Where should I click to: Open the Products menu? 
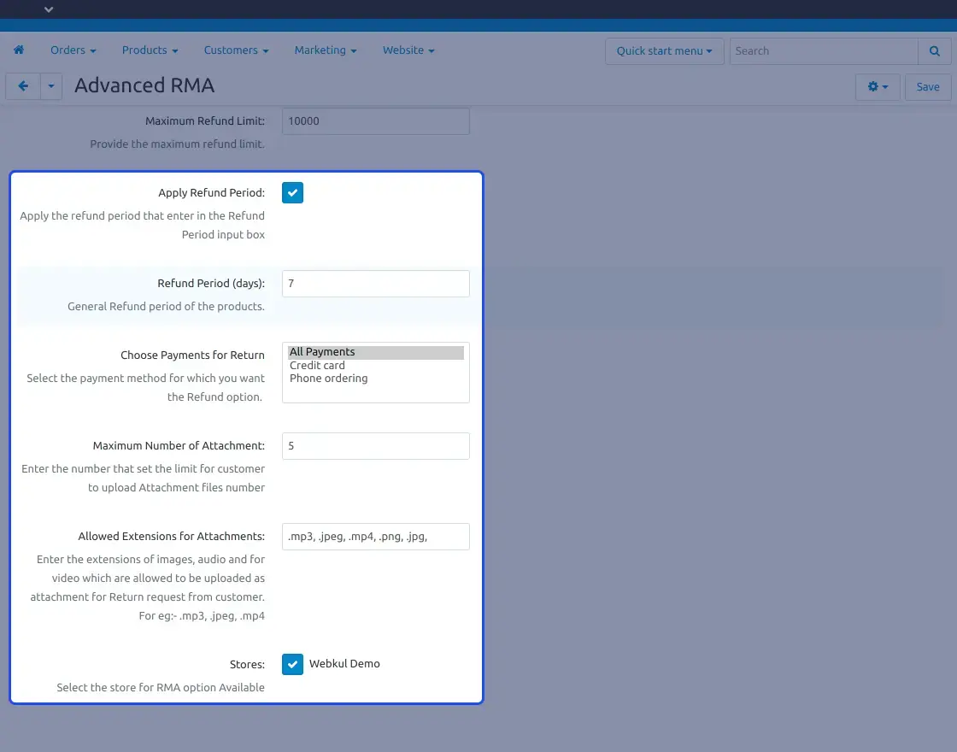point(150,50)
